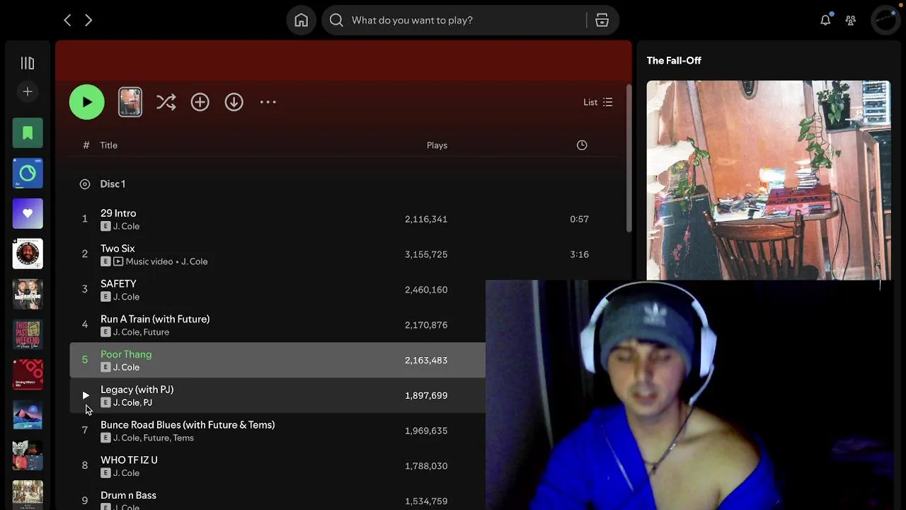This screenshot has width=906, height=510.
Task: Open Future artist link on track 4
Action: pyautogui.click(x=156, y=332)
